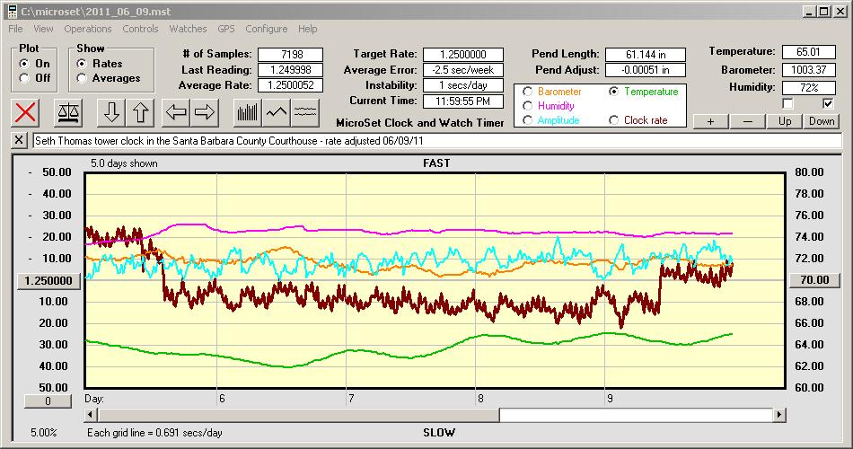The height and width of the screenshot is (449, 853).
Task: Open the Configure menu
Action: 266,29
